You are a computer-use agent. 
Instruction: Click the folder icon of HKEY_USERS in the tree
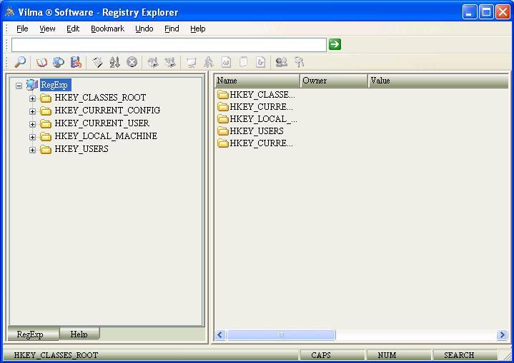tap(46, 150)
